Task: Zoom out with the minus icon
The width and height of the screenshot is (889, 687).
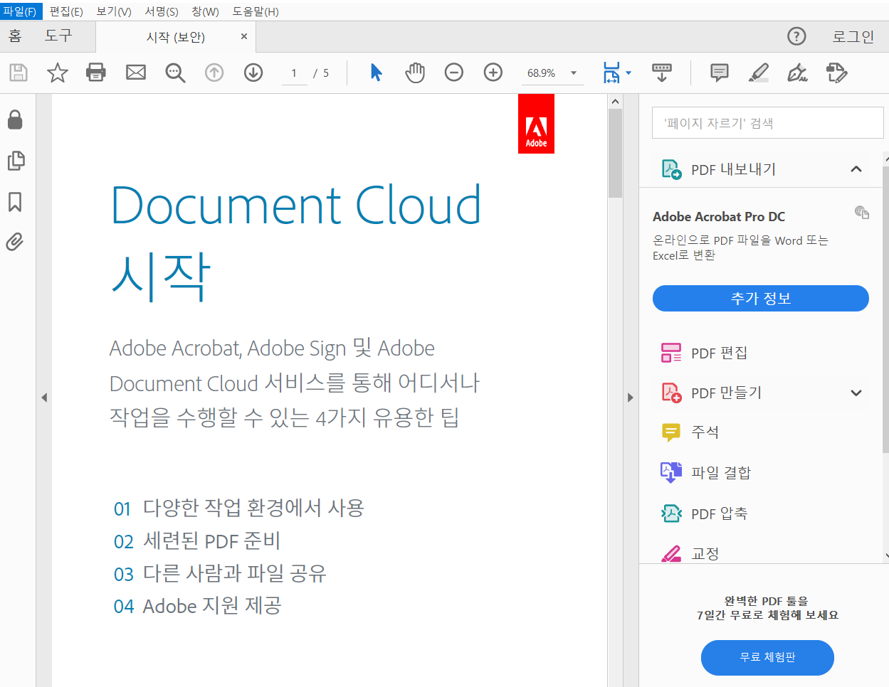Action: click(x=454, y=73)
